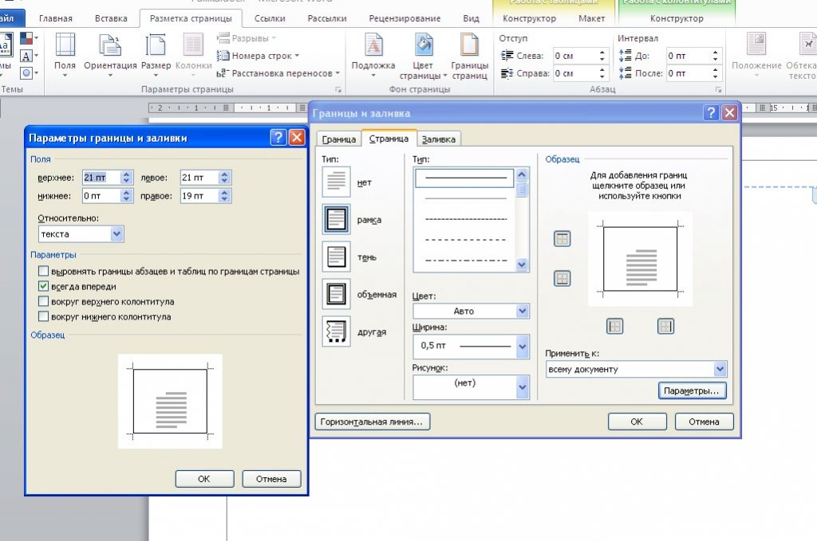Choose the объемная 3-D border icon
The height and width of the screenshot is (541, 817).
tap(336, 294)
